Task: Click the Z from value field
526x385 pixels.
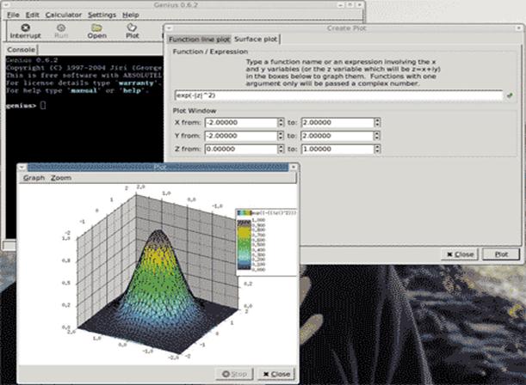Action: (x=242, y=149)
